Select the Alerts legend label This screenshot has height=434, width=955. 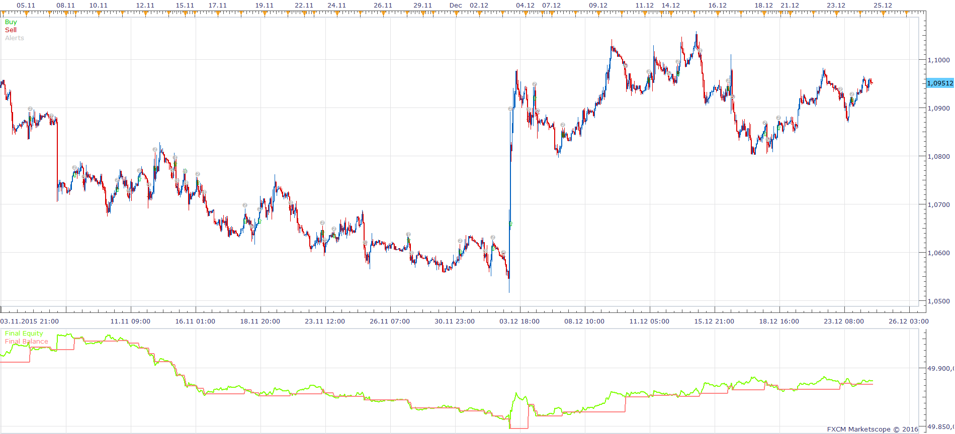tap(15, 38)
